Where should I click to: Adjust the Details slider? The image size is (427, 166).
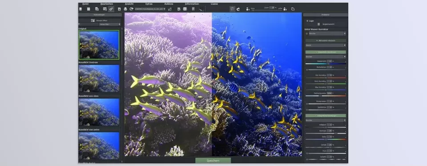[326, 147]
